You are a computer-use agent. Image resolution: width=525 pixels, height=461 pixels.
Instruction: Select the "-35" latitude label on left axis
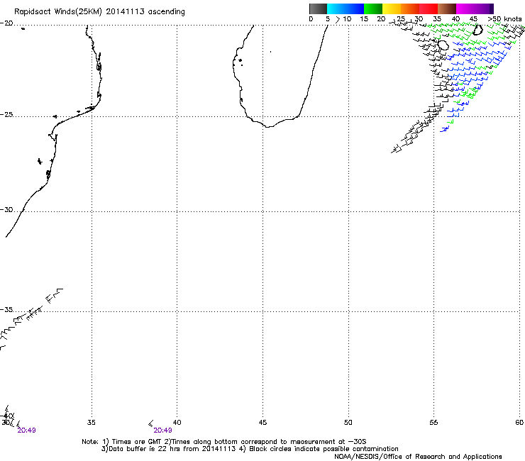coord(6,310)
